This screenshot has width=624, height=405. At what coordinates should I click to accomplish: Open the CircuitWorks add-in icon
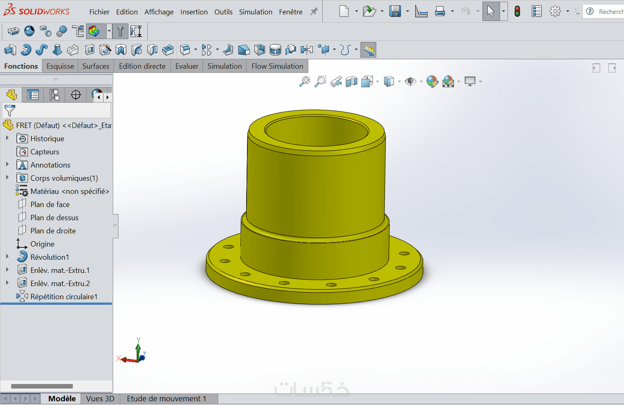tap(14, 31)
